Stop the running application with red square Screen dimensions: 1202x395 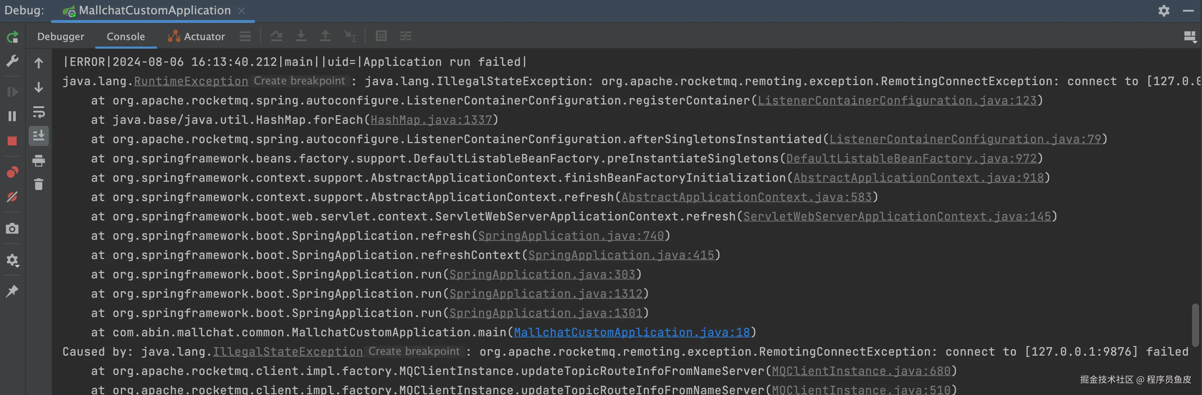pos(13,141)
